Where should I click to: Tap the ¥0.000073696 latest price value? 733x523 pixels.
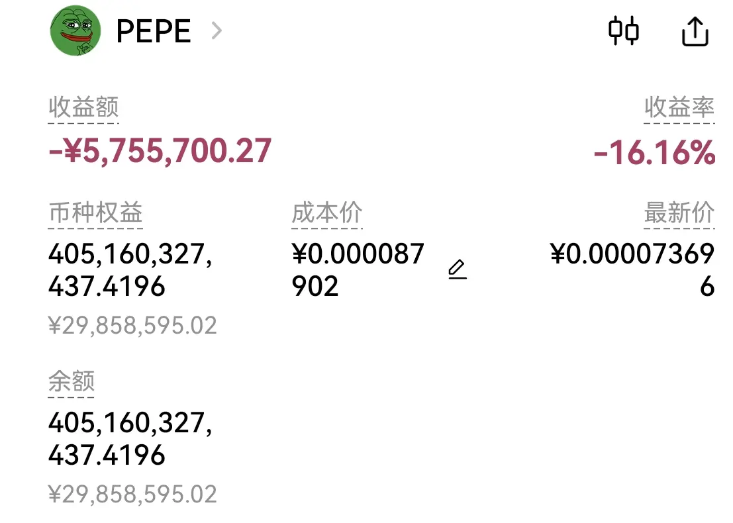tap(632, 269)
